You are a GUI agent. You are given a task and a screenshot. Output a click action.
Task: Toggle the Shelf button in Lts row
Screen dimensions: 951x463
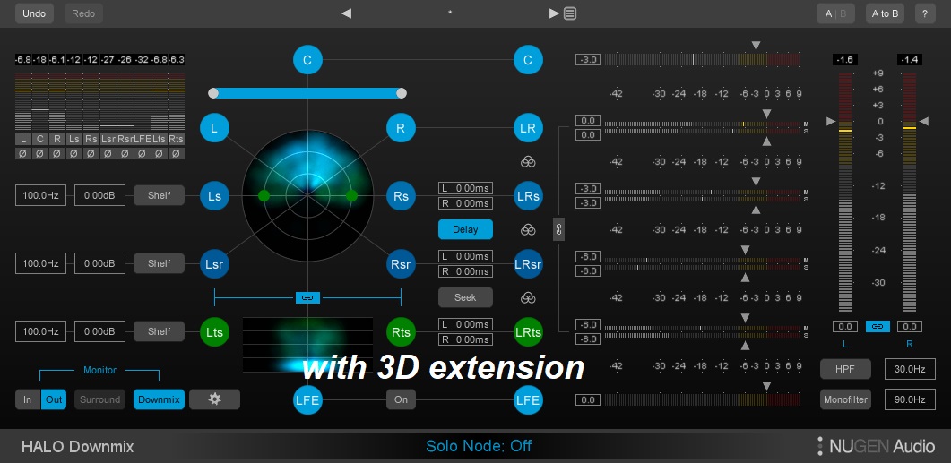tap(159, 330)
